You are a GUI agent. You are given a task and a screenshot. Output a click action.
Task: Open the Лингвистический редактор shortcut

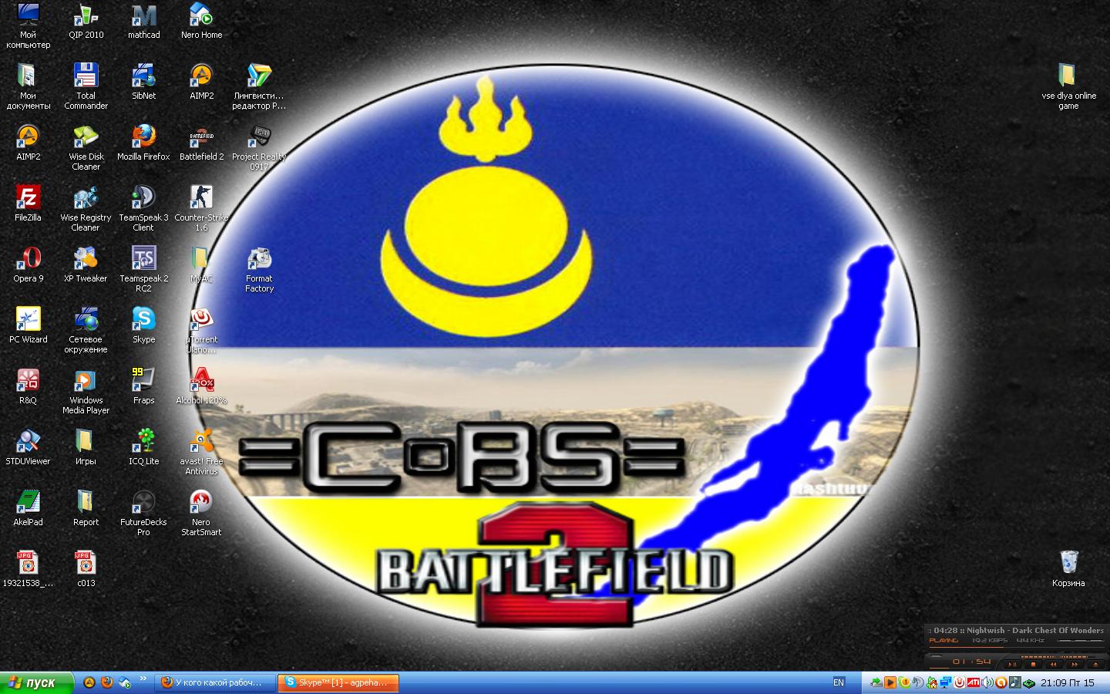[x=259, y=86]
